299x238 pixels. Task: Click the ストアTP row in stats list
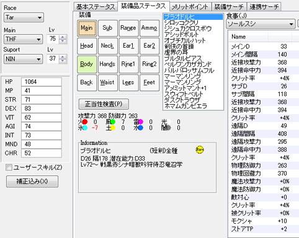pos(264,229)
